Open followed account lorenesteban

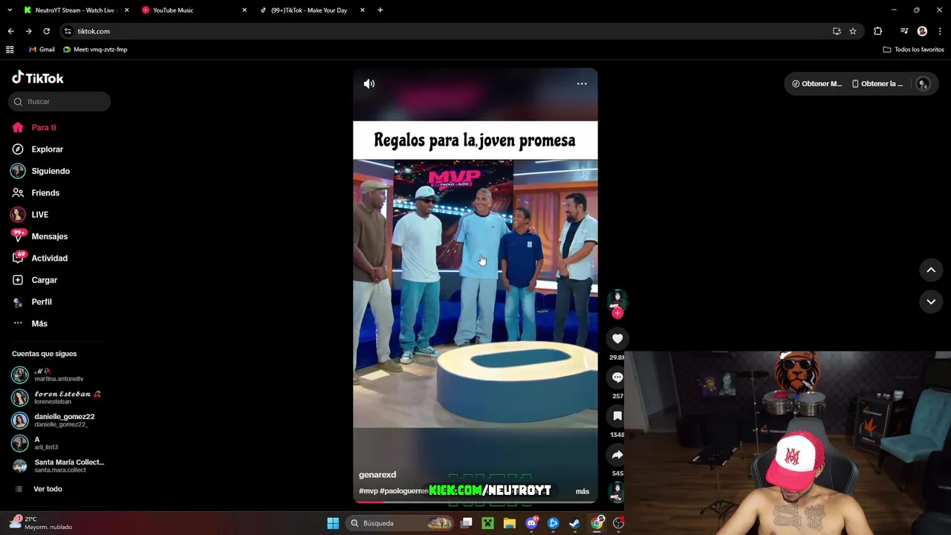coord(59,398)
